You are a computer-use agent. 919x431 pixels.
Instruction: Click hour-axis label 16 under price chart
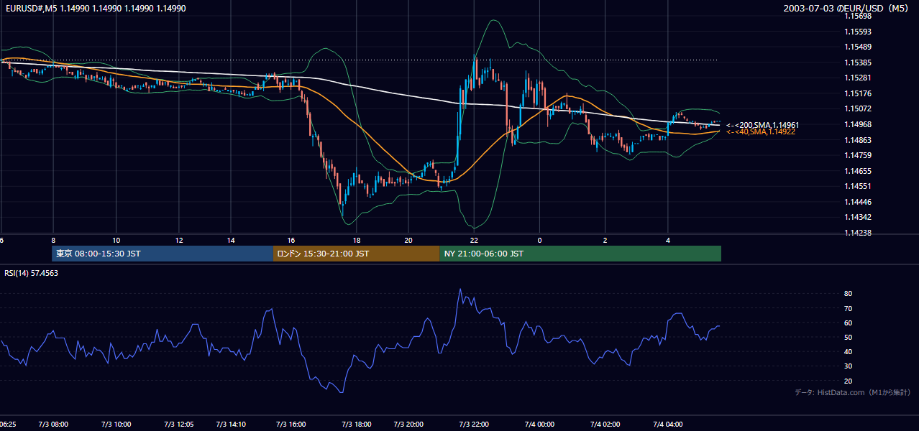pos(291,240)
